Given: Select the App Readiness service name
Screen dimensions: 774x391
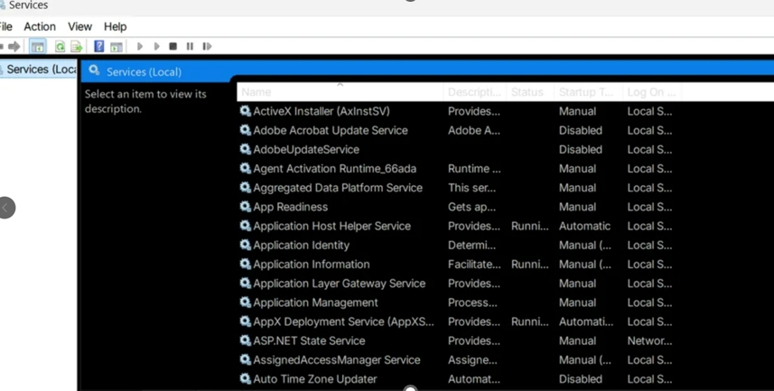Looking at the screenshot, I should (x=290, y=207).
